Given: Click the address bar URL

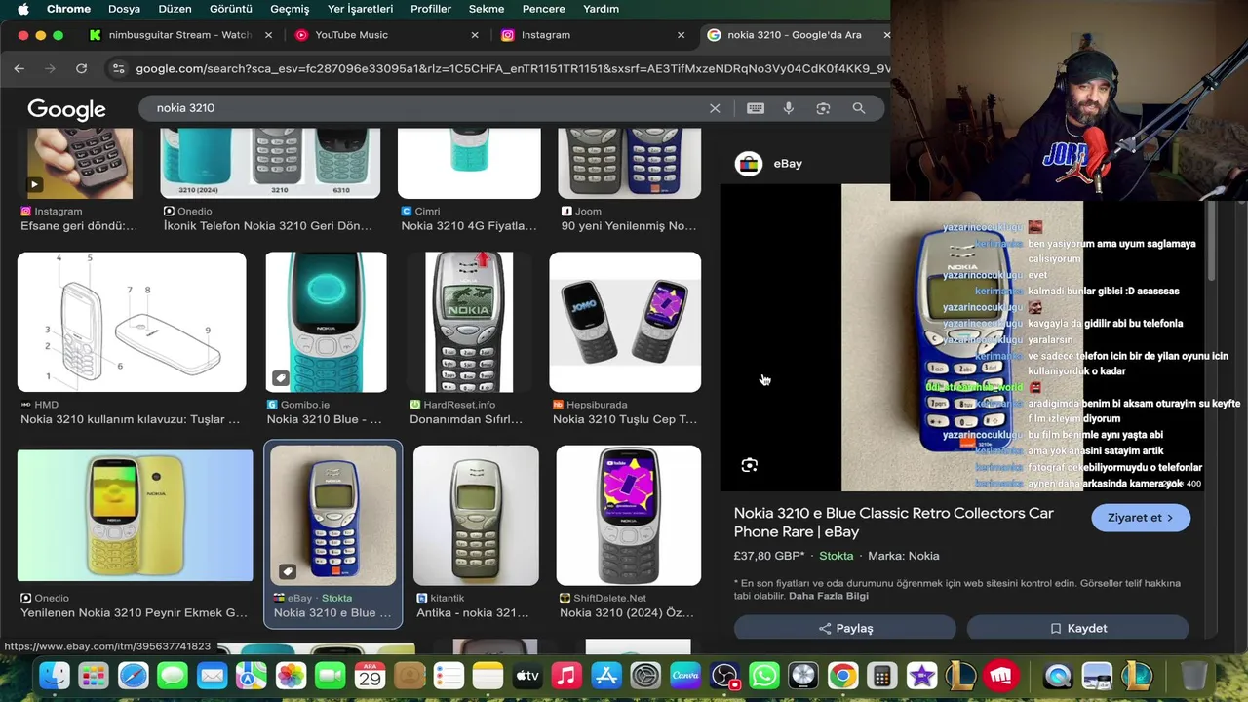Looking at the screenshot, I should pos(512,69).
